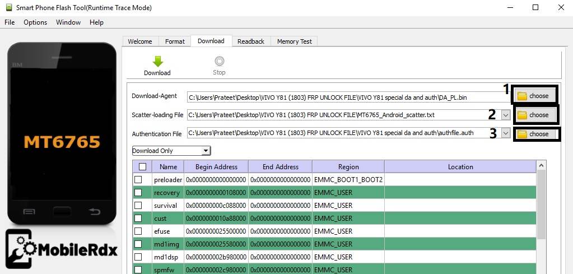Choose the Scatter-loading file
The height and width of the screenshot is (274, 573).
pyautogui.click(x=535, y=115)
